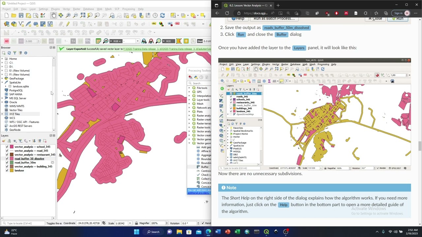This screenshot has width=422, height=237.
Task: Click the Coordinate field in status bar
Action: coord(89,223)
